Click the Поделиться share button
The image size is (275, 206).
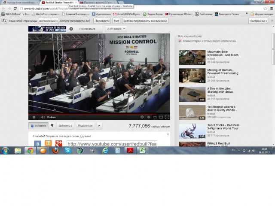85,126
